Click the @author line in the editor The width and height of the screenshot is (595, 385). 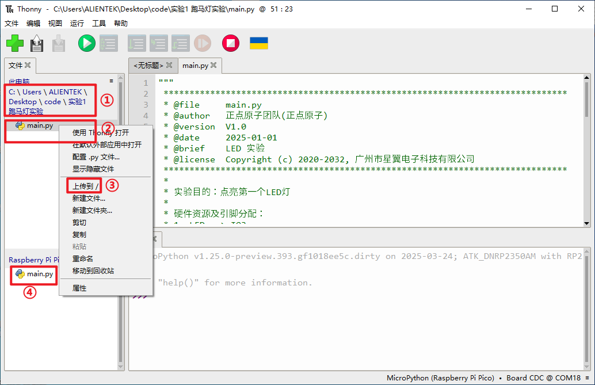246,116
